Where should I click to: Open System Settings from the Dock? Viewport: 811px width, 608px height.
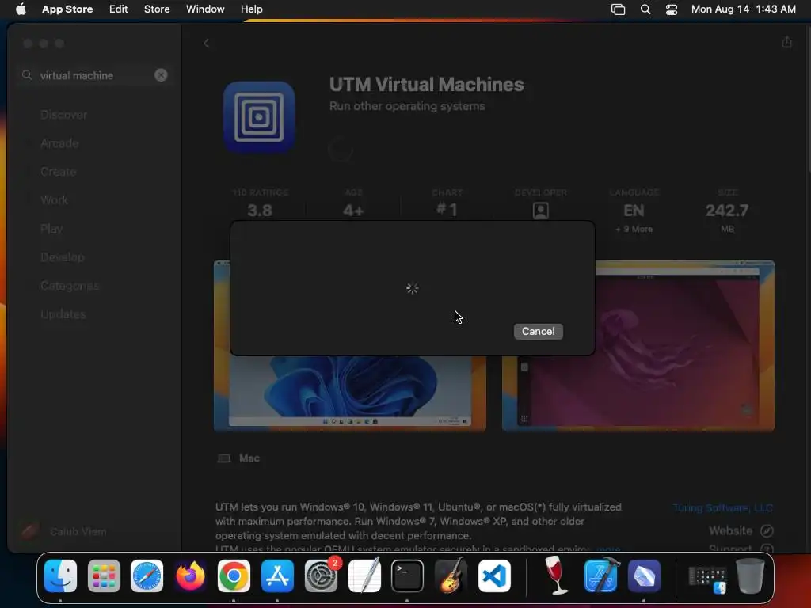point(321,576)
